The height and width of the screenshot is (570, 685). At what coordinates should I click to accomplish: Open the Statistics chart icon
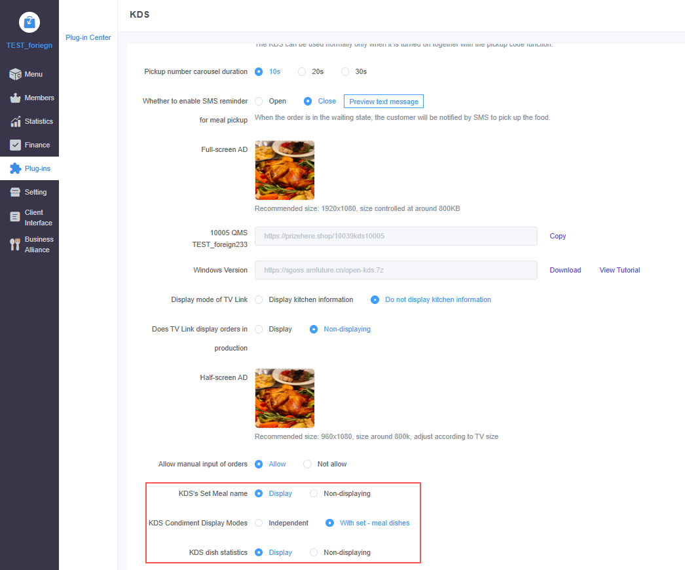click(x=15, y=122)
